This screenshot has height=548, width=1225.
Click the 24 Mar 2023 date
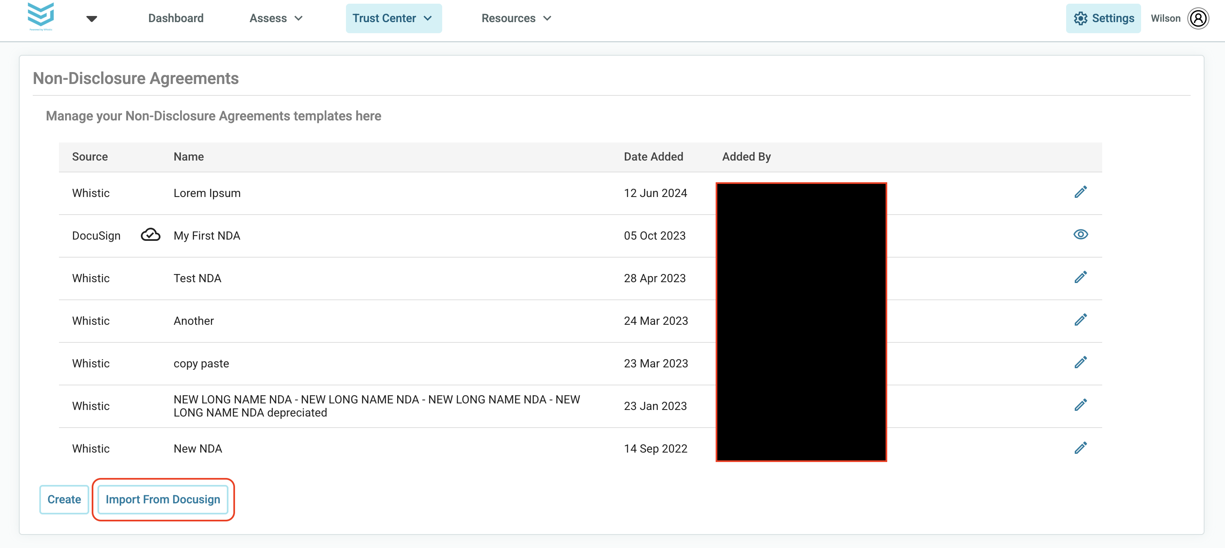[x=656, y=321]
